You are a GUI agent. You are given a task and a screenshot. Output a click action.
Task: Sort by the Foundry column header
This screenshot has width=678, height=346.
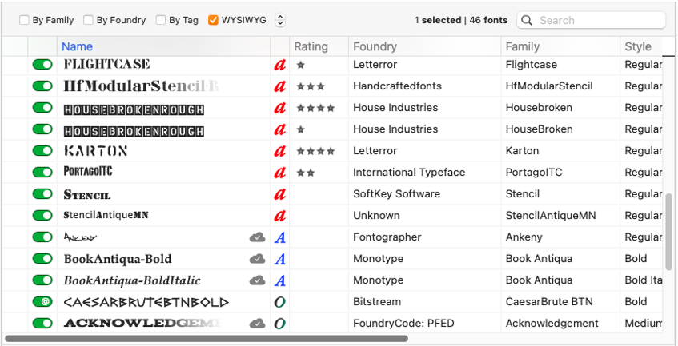click(424, 46)
